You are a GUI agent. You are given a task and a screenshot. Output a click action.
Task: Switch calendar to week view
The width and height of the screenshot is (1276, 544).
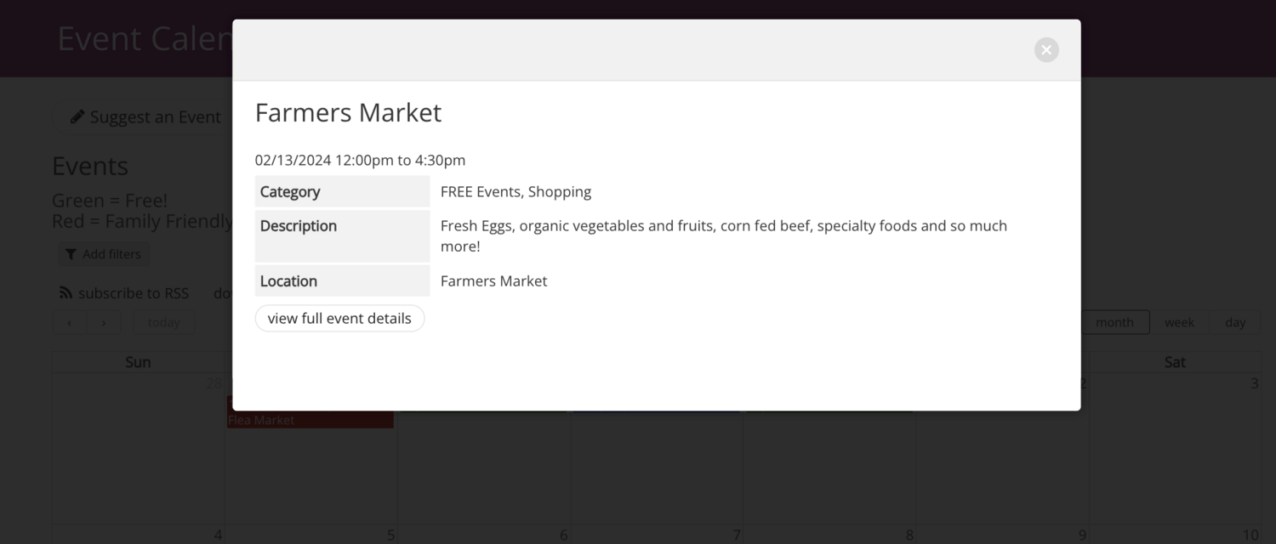pos(1179,323)
